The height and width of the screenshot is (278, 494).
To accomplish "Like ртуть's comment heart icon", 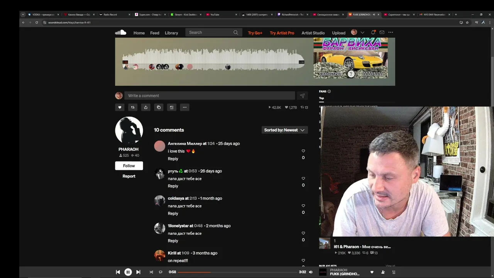I will [303, 178].
